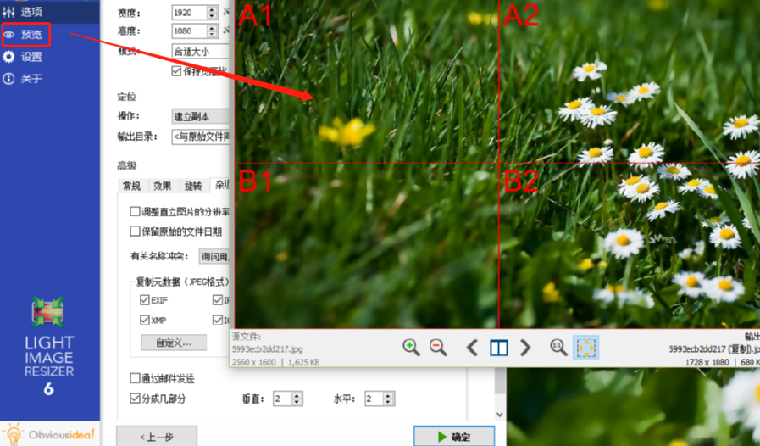The height and width of the screenshot is (446, 760).
Task: Open 有关名称冲突 conflict dropdown 询问用户
Action: [x=214, y=256]
